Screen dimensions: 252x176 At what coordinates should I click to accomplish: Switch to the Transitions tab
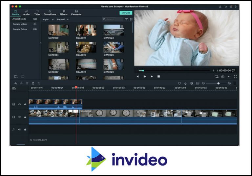click(x=50, y=13)
